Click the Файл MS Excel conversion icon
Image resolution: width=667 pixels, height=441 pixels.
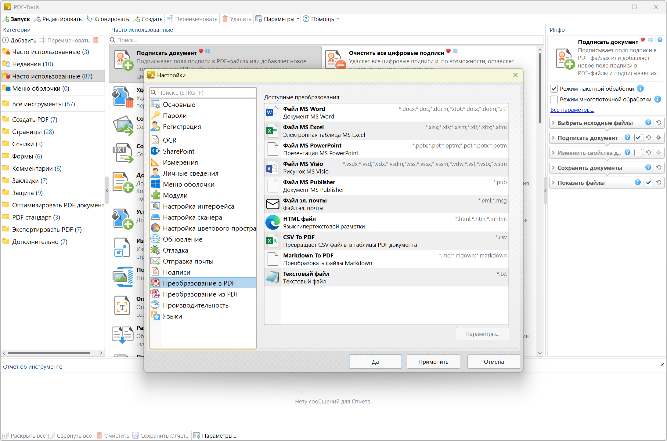272,131
